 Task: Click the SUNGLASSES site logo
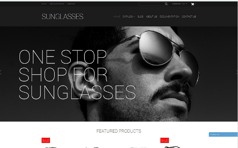(62, 16)
